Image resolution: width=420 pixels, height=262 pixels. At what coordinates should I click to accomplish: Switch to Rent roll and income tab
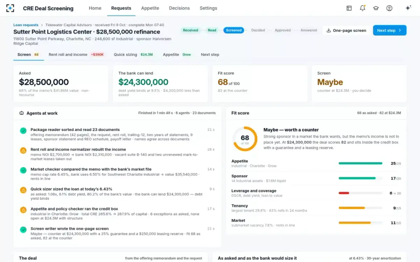[x=77, y=54]
